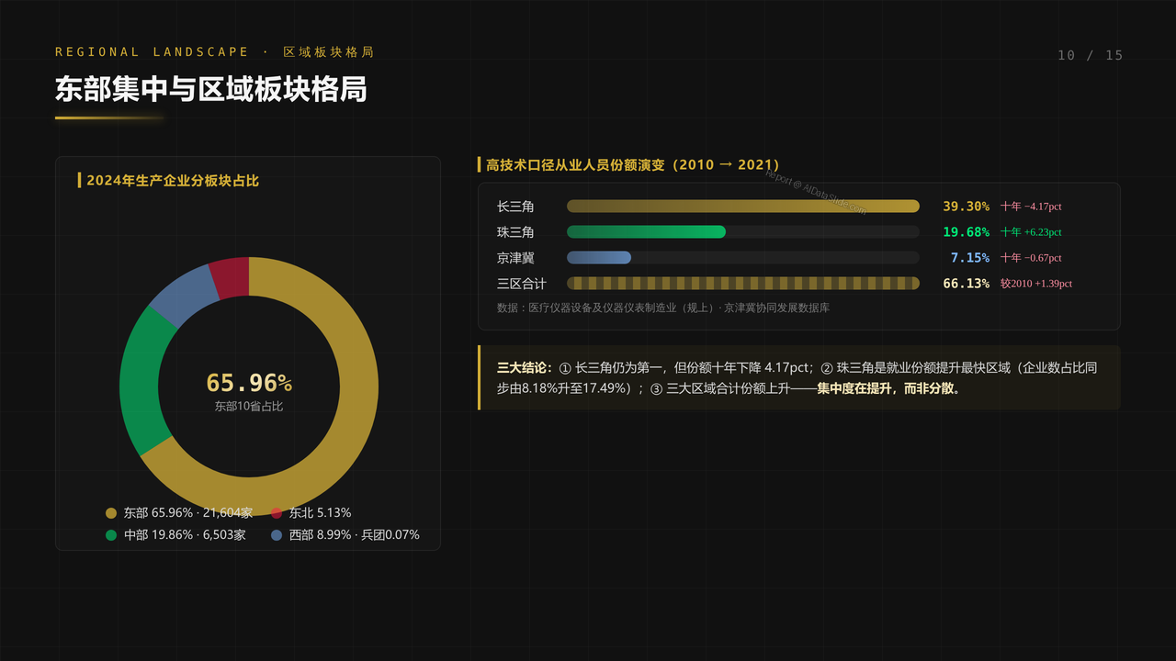Click the 7.15% value

pos(970,258)
